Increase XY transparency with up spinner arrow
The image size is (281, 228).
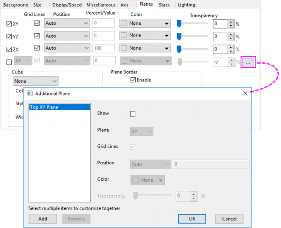coord(230,21)
